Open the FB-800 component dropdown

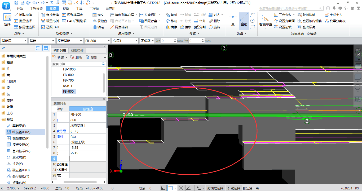[97, 41]
